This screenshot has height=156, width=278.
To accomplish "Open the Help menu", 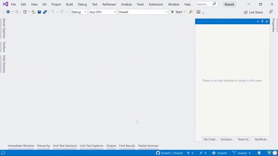I will [x=187, y=4].
